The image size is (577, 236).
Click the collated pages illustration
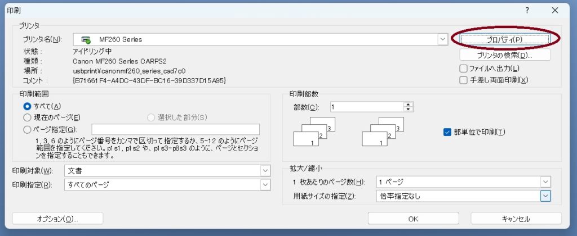coord(314,133)
